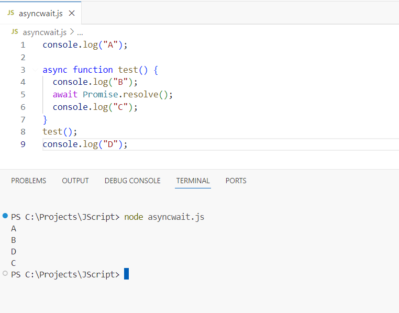Screen dimensions: 399x313
Task: Select the asyncwait.js breadcrumb path item
Action: 45,32
